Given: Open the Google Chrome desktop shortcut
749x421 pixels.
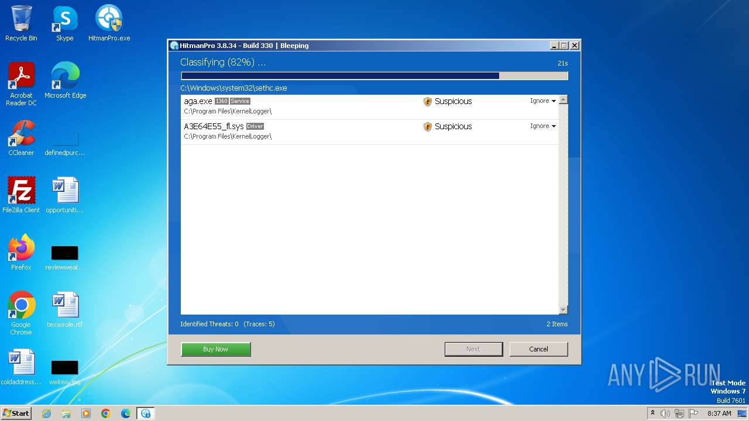Looking at the screenshot, I should [21, 313].
